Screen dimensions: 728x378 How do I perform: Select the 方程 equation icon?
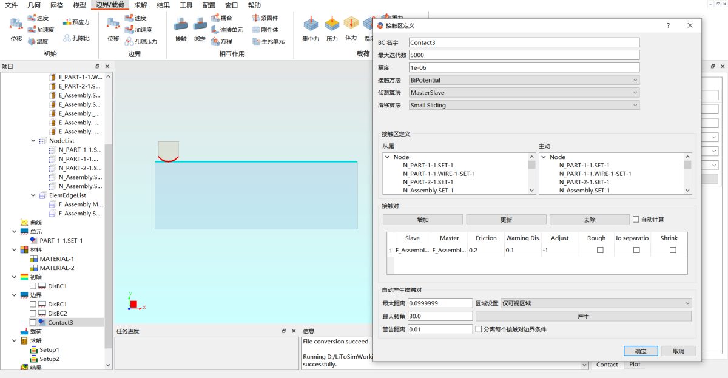(x=215, y=41)
